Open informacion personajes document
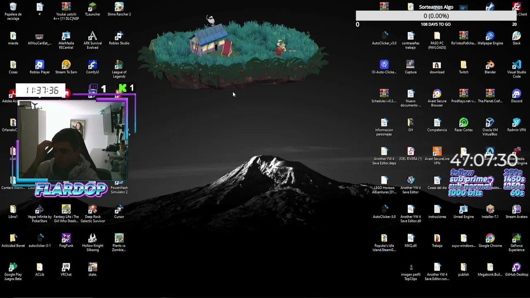The height and width of the screenshot is (298, 530). pyautogui.click(x=384, y=123)
